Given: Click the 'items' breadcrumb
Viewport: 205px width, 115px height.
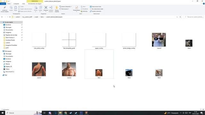Looking at the screenshot, I should tap(42, 17).
